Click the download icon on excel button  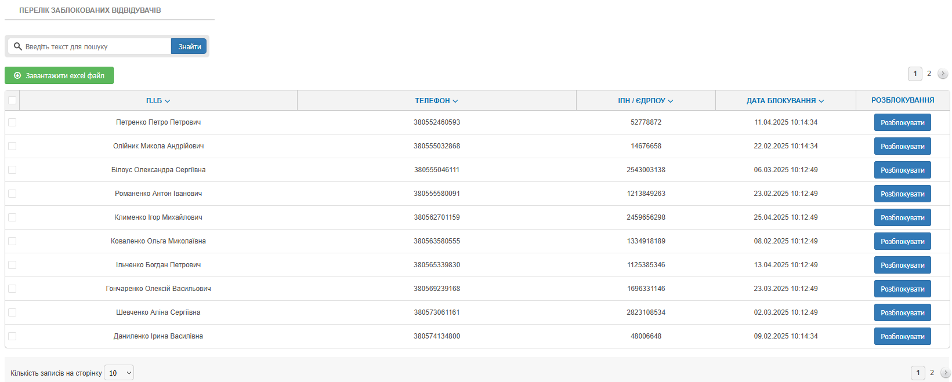click(x=17, y=75)
